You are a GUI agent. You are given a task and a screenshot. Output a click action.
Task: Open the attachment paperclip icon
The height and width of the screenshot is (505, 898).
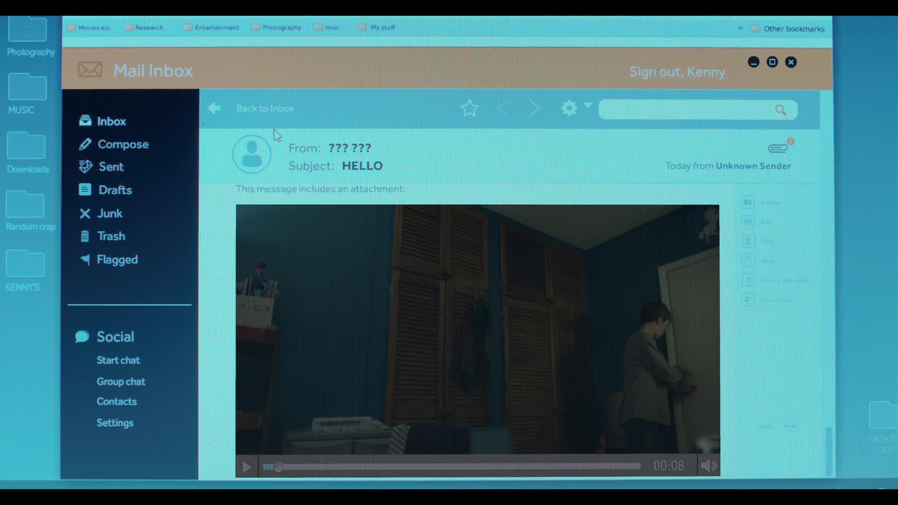pyautogui.click(x=778, y=148)
